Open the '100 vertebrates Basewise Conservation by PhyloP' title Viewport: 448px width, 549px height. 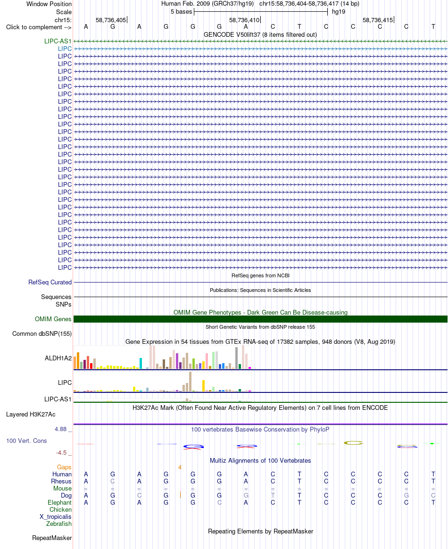pos(260,430)
